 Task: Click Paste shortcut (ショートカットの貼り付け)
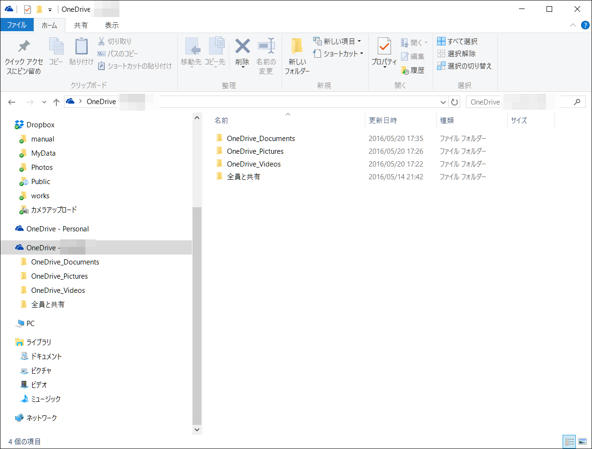[x=135, y=66]
